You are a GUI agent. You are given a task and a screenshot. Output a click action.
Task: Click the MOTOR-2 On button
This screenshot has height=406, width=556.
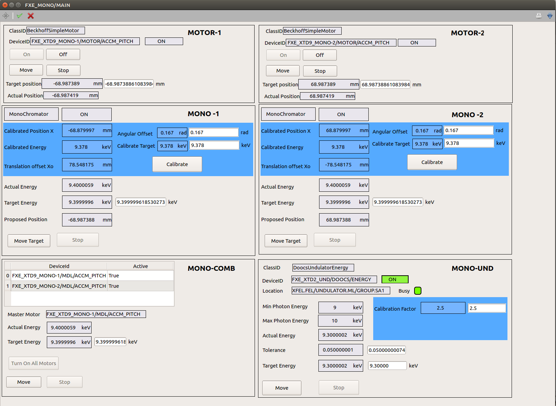(x=283, y=55)
